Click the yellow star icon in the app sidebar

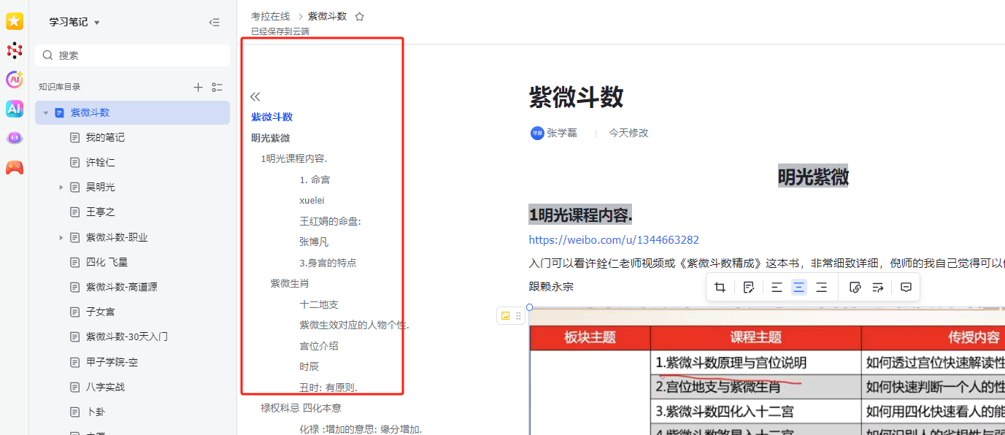tap(15, 22)
